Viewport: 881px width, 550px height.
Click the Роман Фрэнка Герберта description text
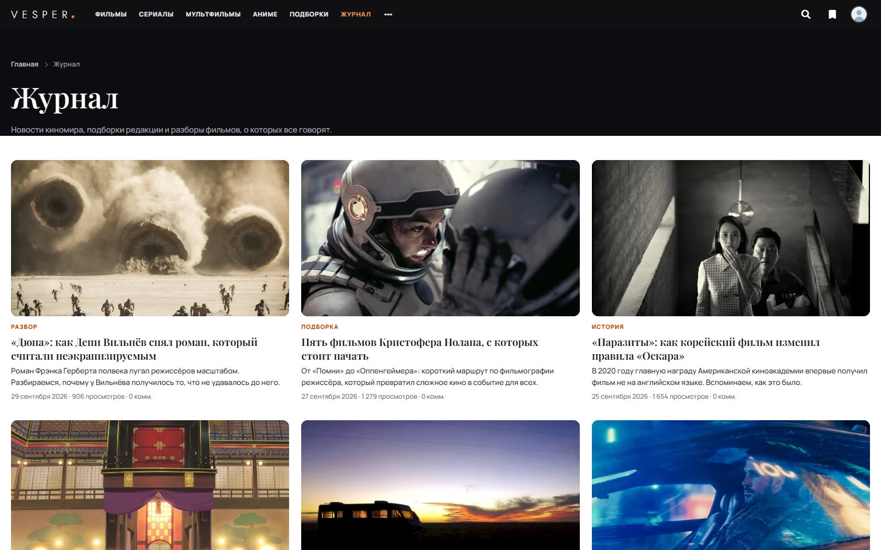tap(145, 377)
